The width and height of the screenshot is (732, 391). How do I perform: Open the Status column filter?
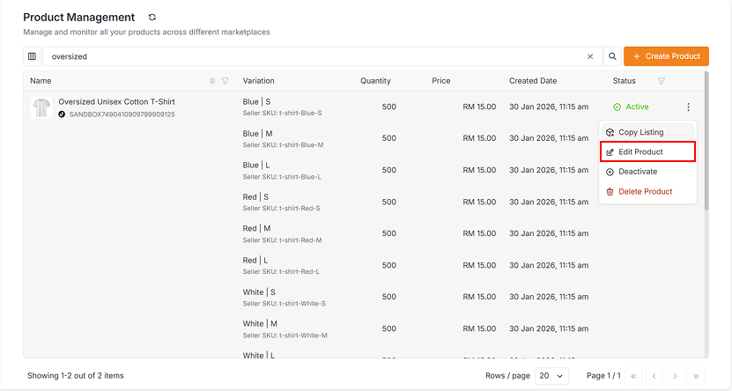[x=662, y=81]
